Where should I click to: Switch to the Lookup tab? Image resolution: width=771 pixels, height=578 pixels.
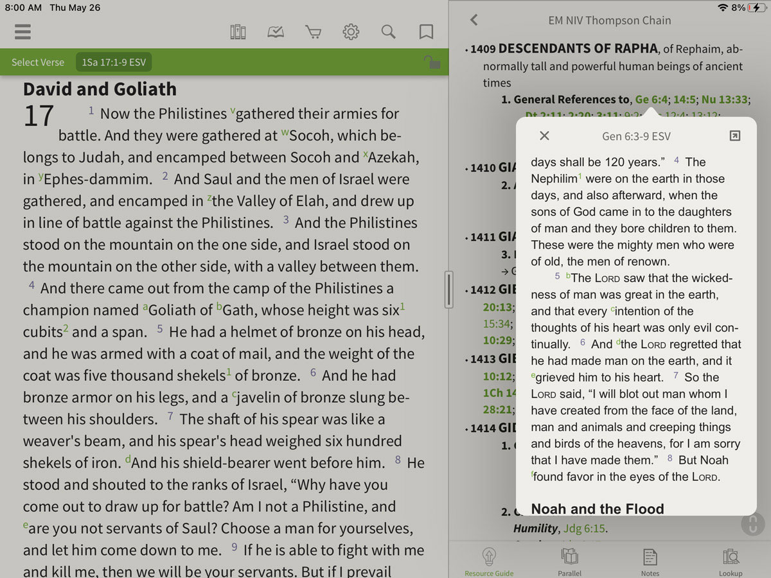coord(731,562)
